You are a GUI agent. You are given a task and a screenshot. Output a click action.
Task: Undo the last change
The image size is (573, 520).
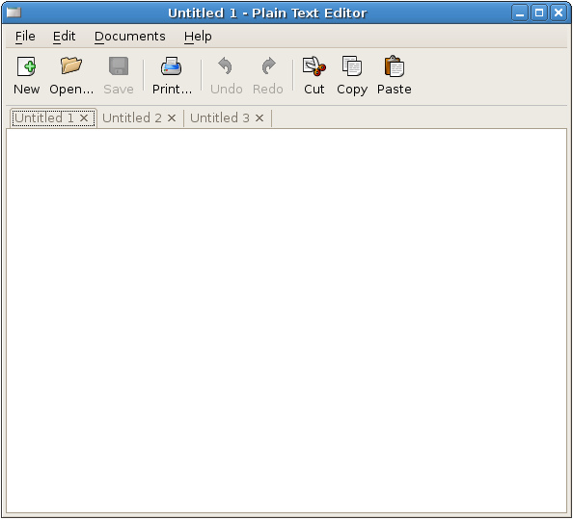tap(226, 66)
